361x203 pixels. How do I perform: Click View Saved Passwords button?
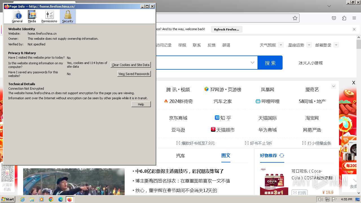point(134,74)
